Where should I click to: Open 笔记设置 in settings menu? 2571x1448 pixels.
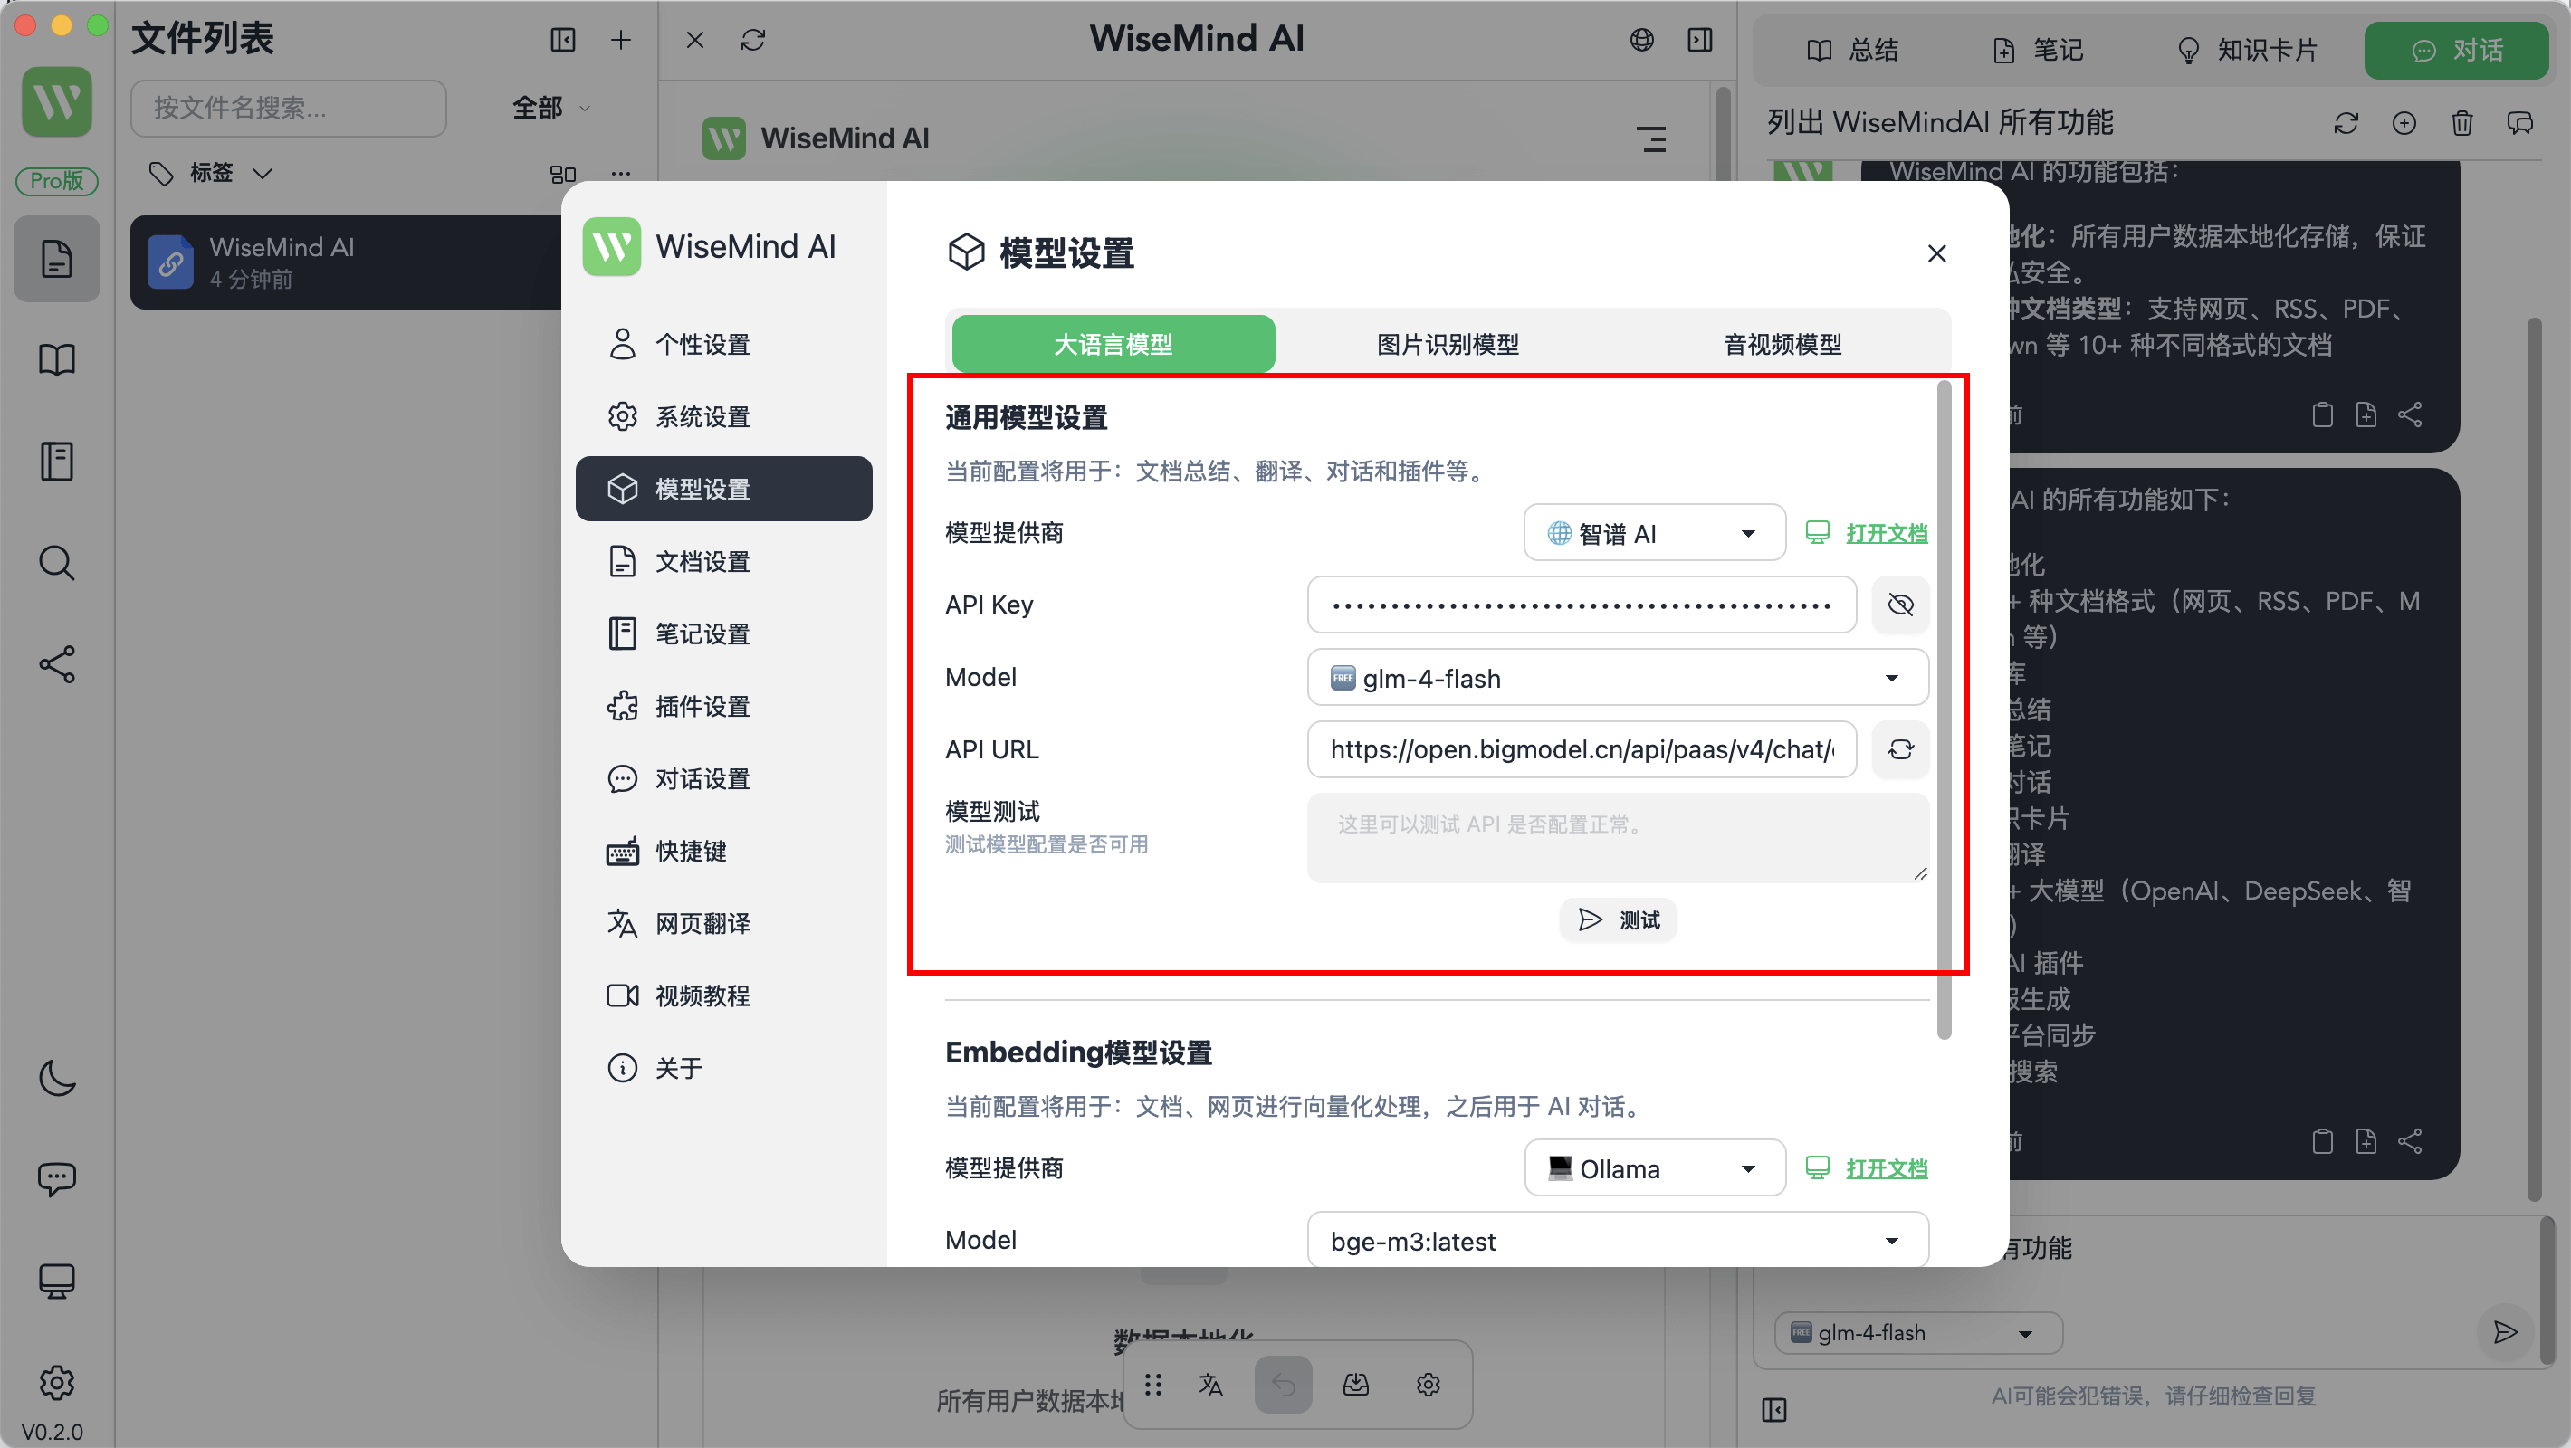pos(723,633)
